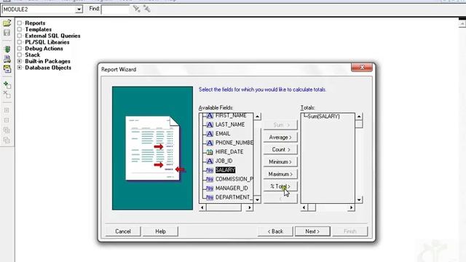Click the Collapse All icon in the left toolbar
Viewport: 466px width, 262px height.
point(7,140)
